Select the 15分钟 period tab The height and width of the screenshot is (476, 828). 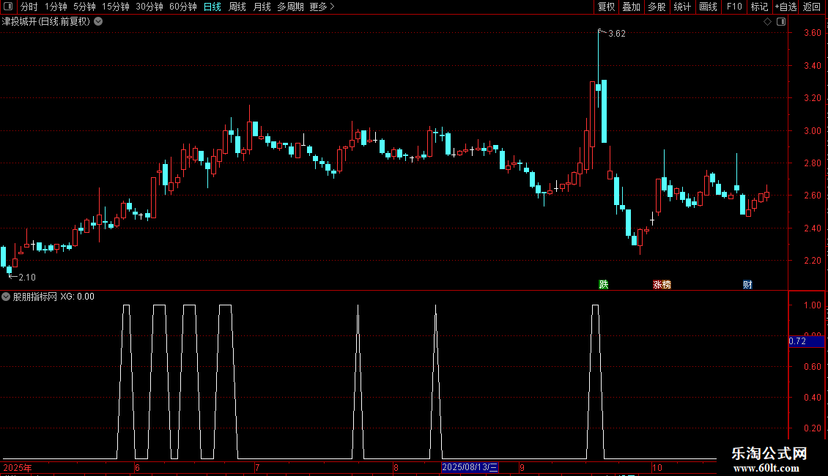[x=116, y=7]
